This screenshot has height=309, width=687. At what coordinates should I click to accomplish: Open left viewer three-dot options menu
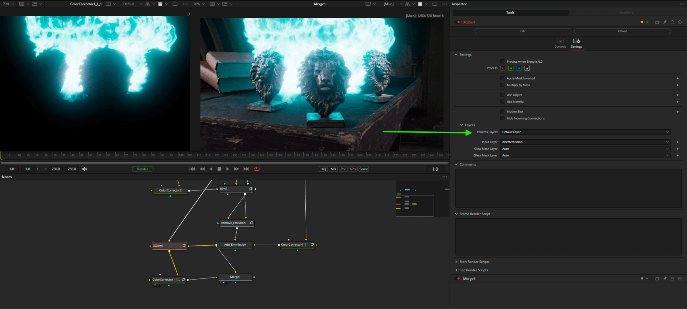tap(185, 4)
